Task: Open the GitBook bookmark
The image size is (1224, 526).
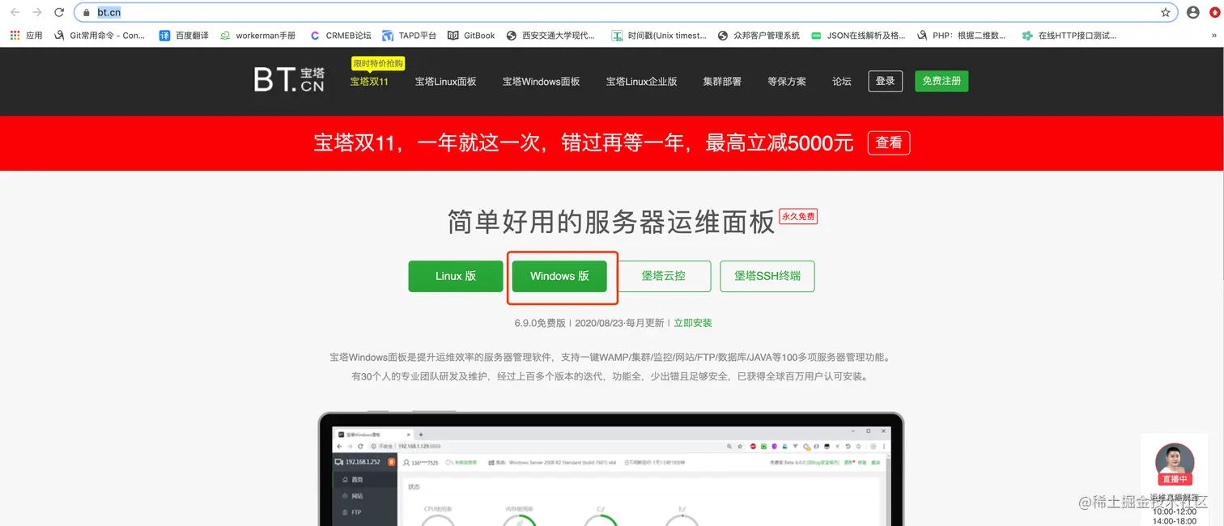Action: [x=471, y=36]
